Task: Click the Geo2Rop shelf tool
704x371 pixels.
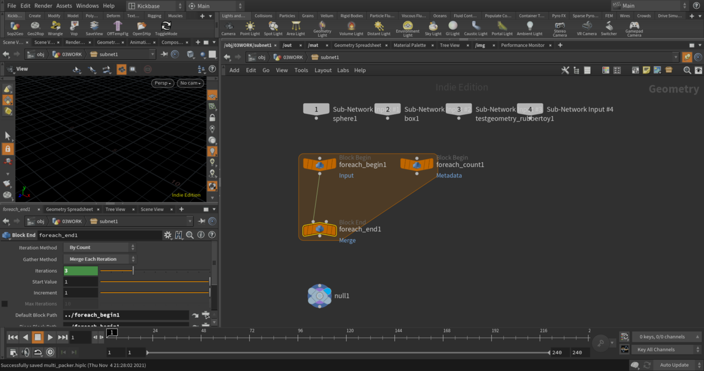Action: 35,29
